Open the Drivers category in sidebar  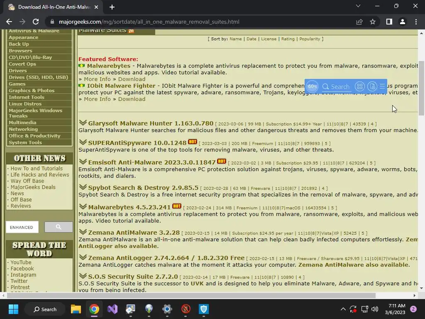pos(17,71)
